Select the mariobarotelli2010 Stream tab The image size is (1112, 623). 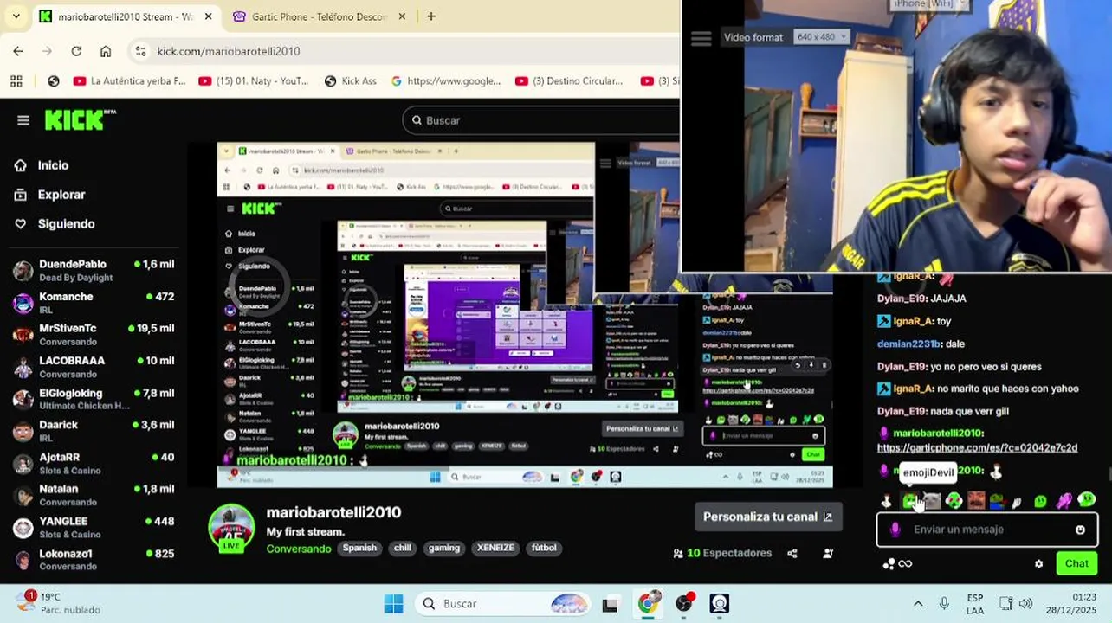point(126,16)
